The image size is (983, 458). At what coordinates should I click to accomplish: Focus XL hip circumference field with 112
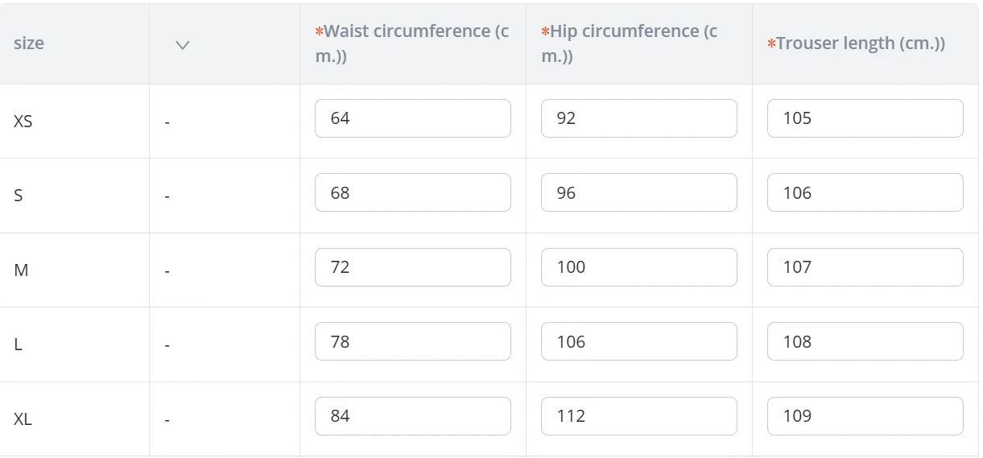coord(638,416)
